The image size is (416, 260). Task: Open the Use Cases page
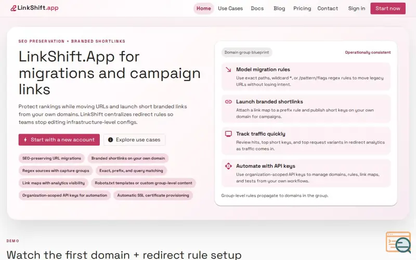coord(230,8)
